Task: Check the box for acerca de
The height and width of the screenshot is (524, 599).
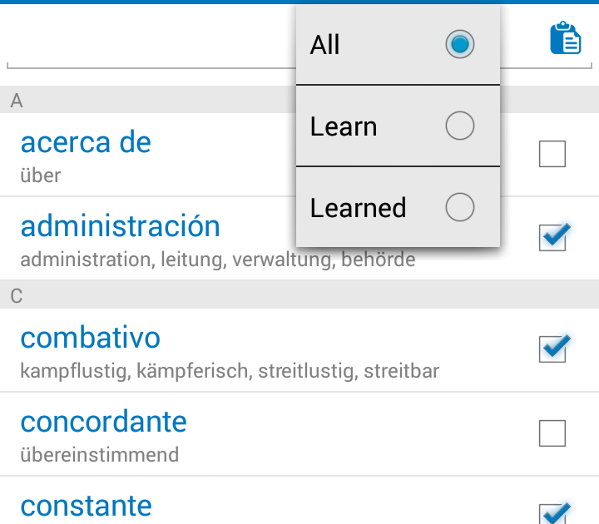Action: [x=552, y=154]
